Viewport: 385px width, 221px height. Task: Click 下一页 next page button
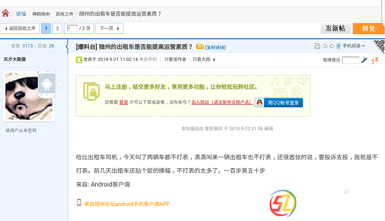pyautogui.click(x=109, y=28)
